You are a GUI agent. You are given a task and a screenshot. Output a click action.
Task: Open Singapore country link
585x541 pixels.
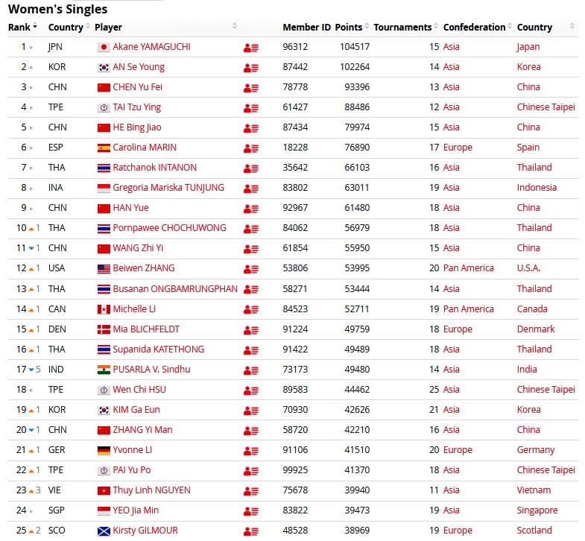(537, 510)
